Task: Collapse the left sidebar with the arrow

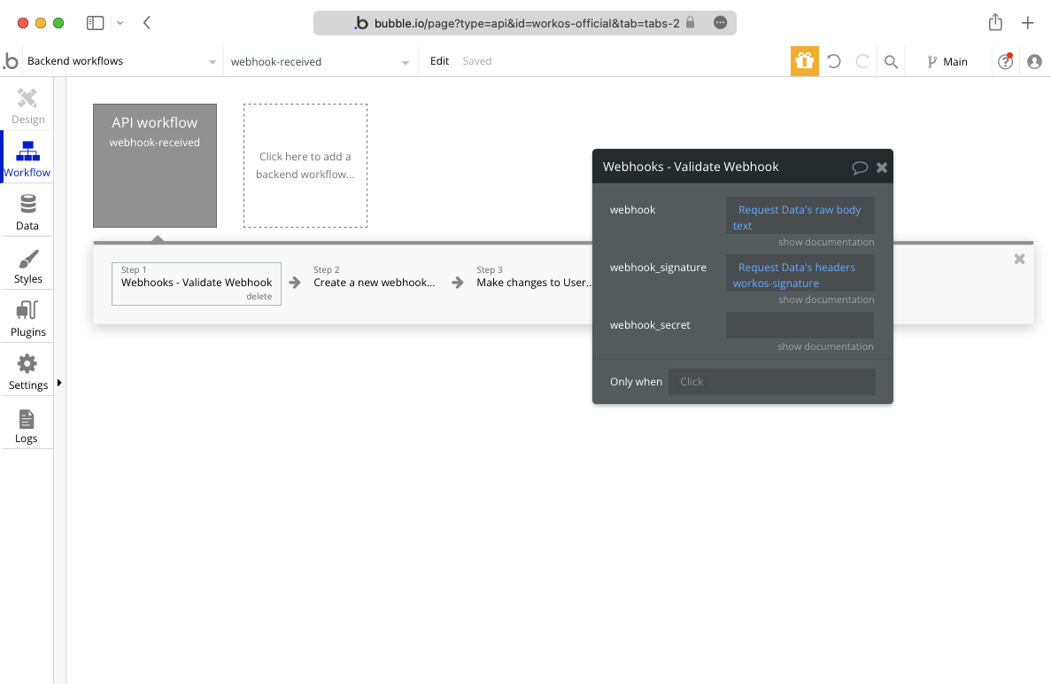Action: [x=59, y=385]
